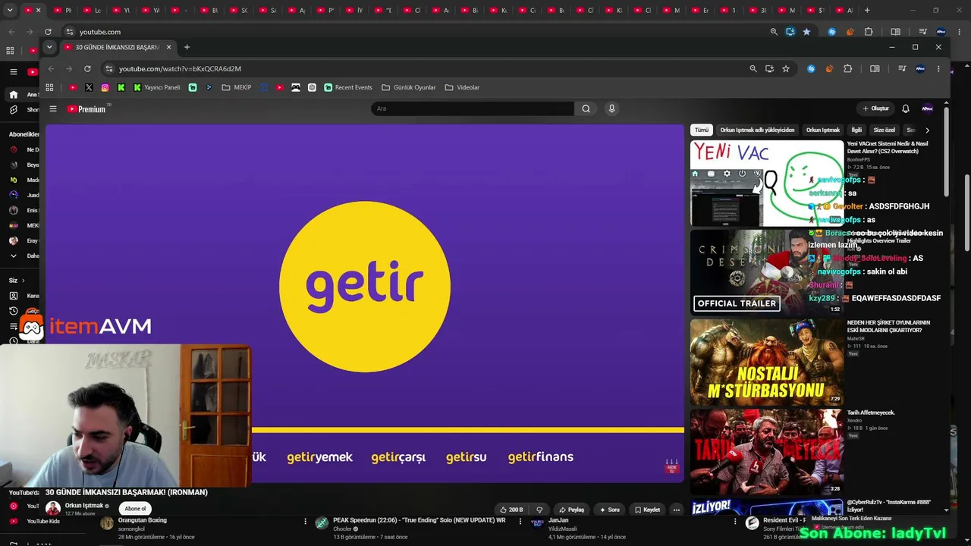Open the Recent Events bookmark
This screenshot has width=971, height=546.
(348, 87)
